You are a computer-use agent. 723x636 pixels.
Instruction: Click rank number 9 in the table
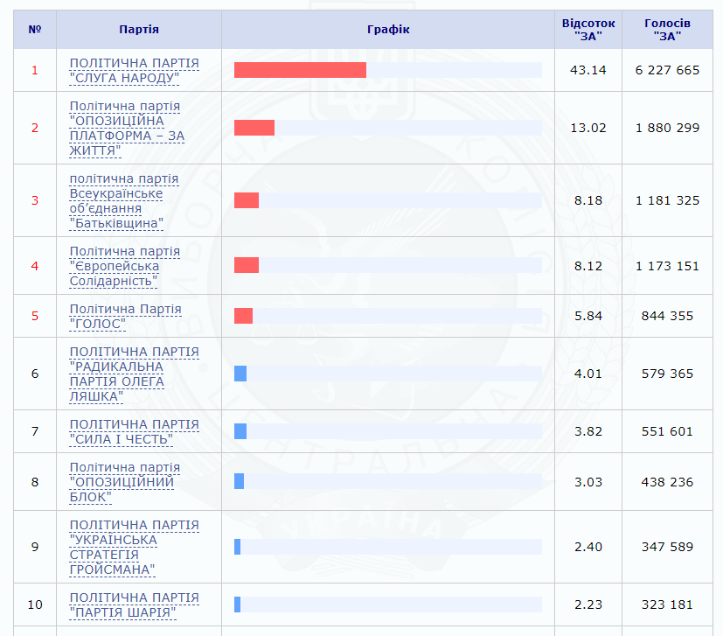pyautogui.click(x=35, y=547)
